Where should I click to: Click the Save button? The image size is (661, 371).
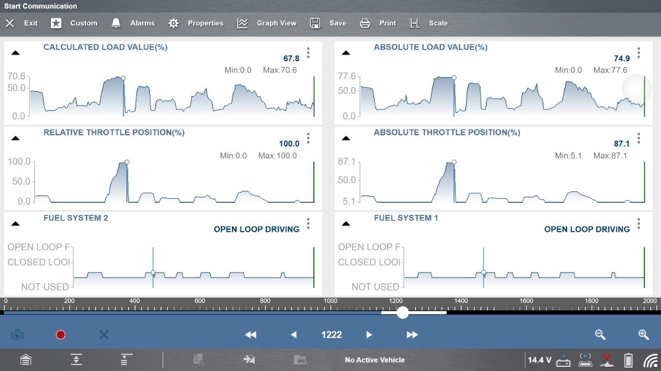pos(329,23)
